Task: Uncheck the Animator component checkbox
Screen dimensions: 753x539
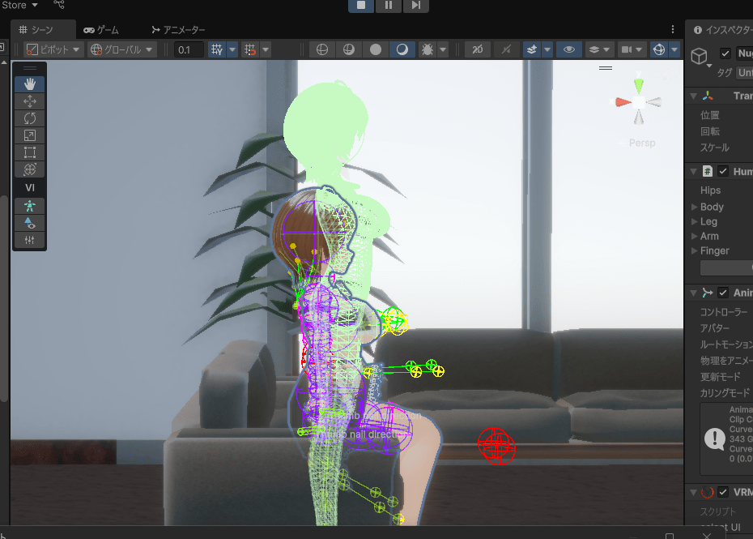Action: (723, 293)
